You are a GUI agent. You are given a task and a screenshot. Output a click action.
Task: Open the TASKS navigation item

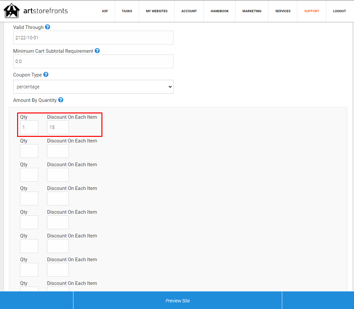pos(127,11)
